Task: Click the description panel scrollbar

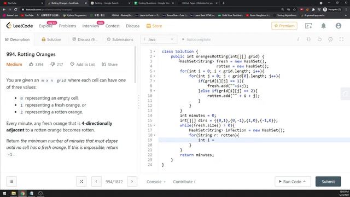Action: (x=135, y=65)
